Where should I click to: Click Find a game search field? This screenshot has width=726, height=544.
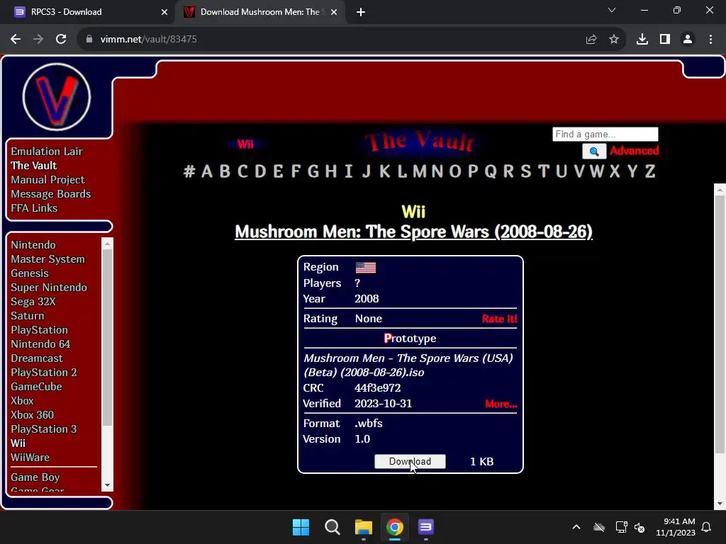pyautogui.click(x=605, y=134)
